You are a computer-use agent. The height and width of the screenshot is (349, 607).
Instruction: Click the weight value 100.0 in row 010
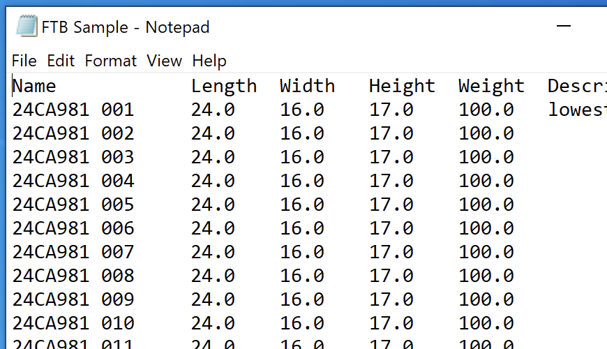click(486, 324)
